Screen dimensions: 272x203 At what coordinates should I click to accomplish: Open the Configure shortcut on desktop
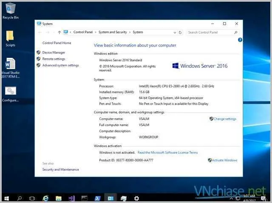click(10, 94)
